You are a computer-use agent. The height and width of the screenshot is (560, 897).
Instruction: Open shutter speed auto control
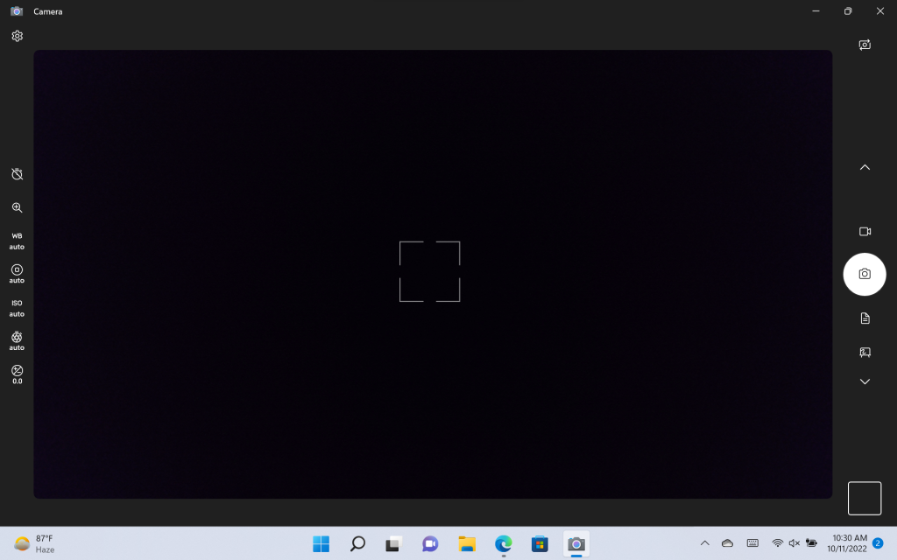tap(18, 341)
